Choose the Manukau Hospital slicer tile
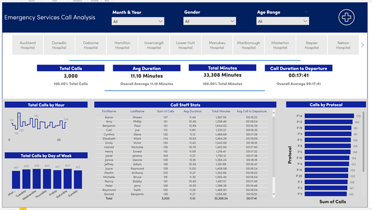This screenshot has height=210, width=372. [x=217, y=45]
